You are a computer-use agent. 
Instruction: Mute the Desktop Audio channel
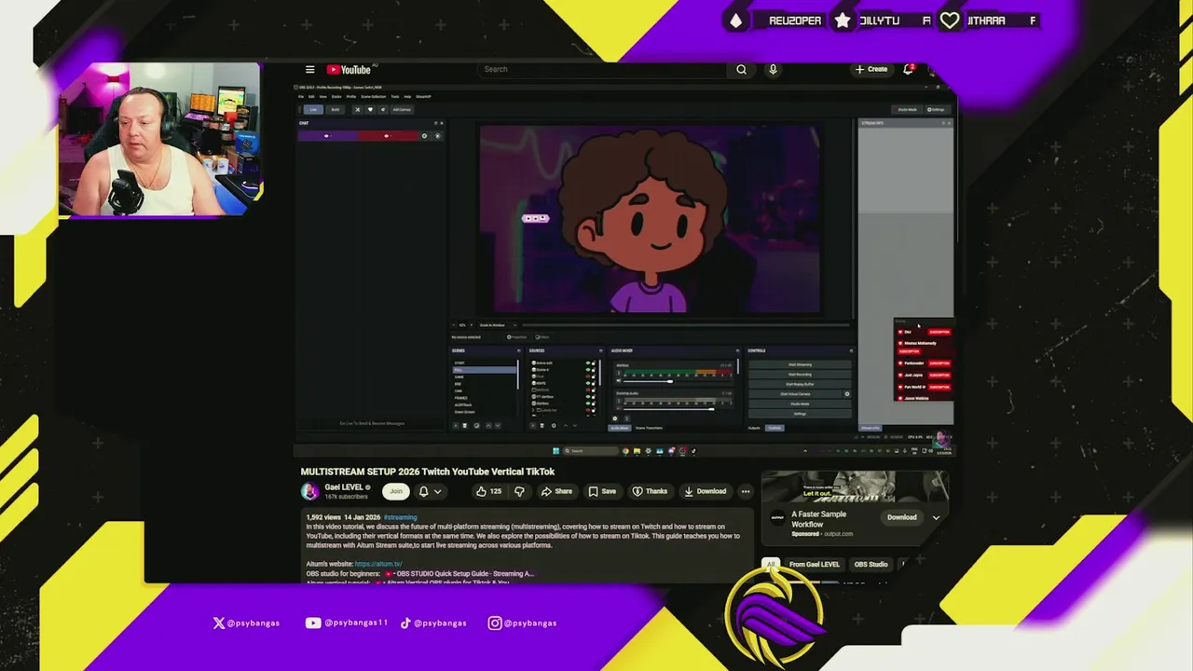point(619,409)
